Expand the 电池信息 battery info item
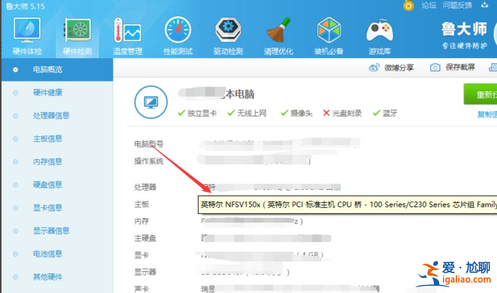Image resolution: width=497 pixels, height=293 pixels. pyautogui.click(x=48, y=254)
